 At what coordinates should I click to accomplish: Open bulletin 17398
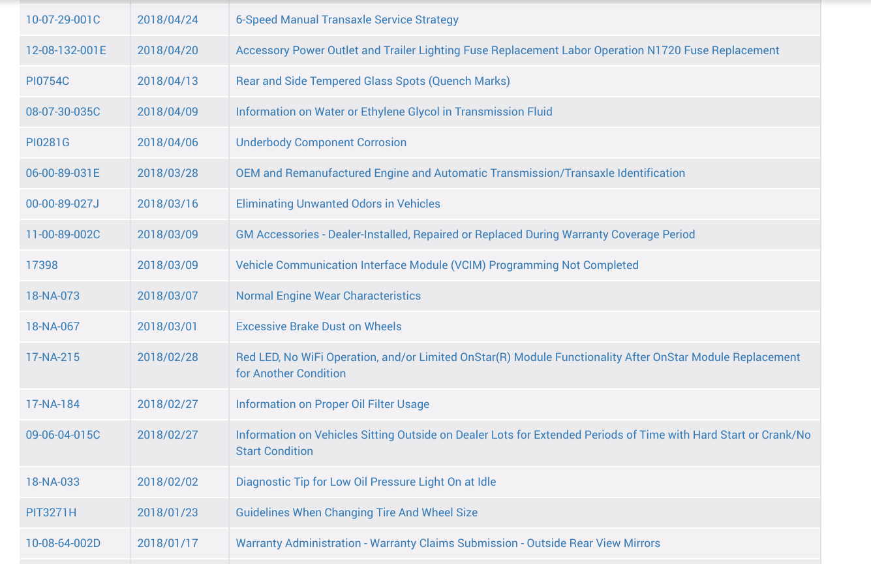(42, 265)
